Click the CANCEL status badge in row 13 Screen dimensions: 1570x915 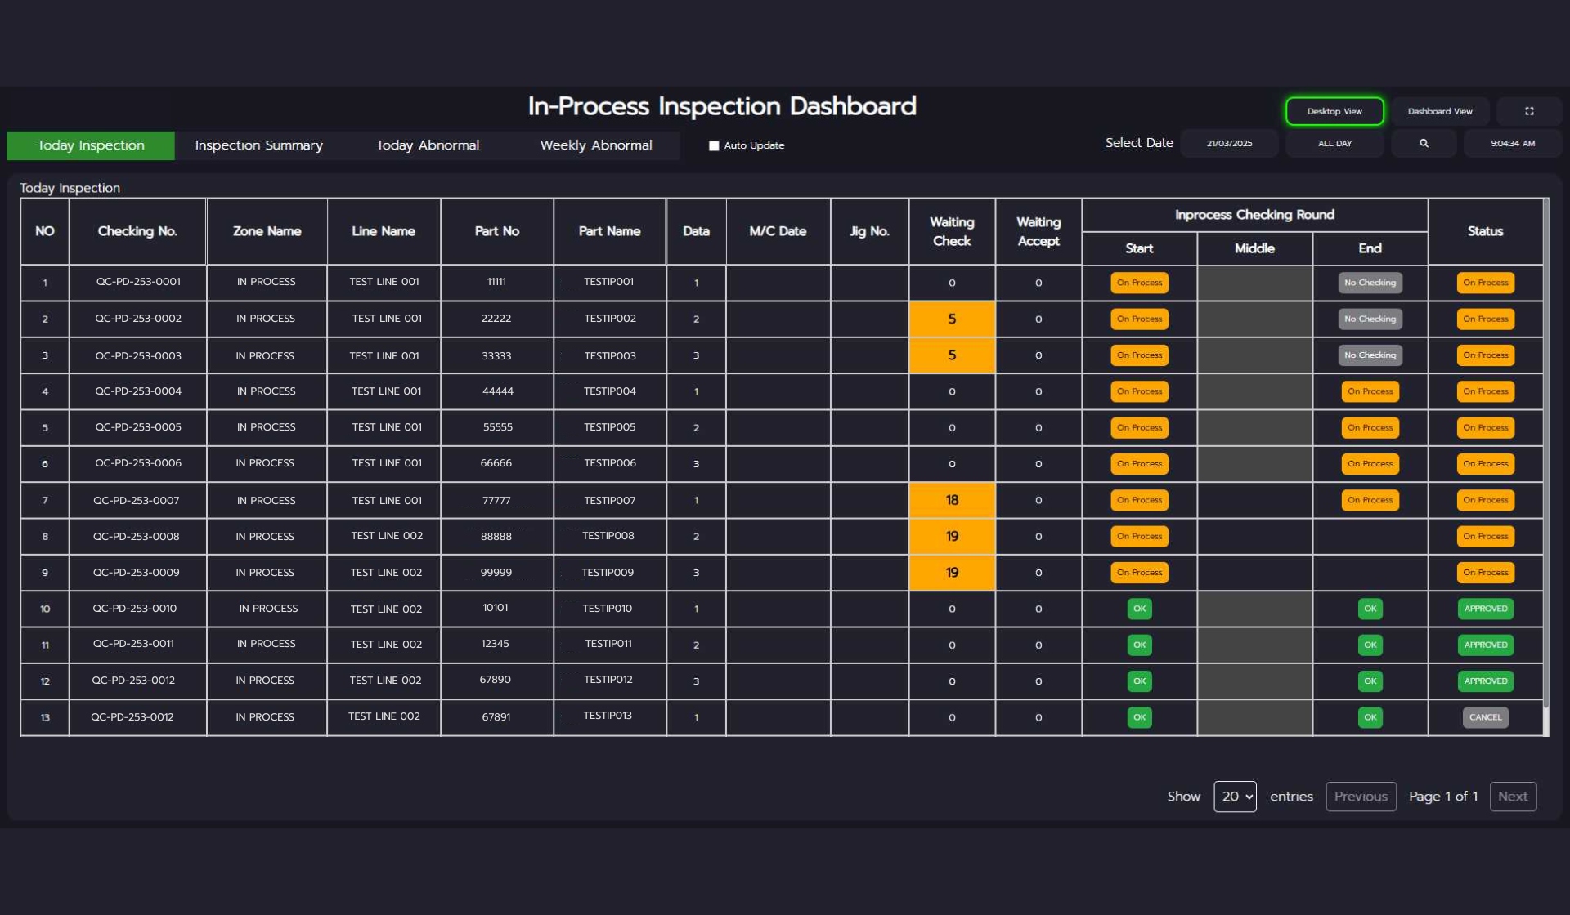[x=1485, y=717]
